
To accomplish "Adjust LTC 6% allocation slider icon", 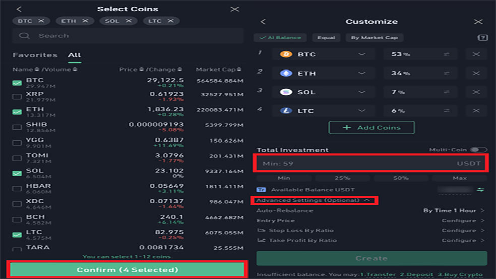I will pyautogui.click(x=446, y=111).
